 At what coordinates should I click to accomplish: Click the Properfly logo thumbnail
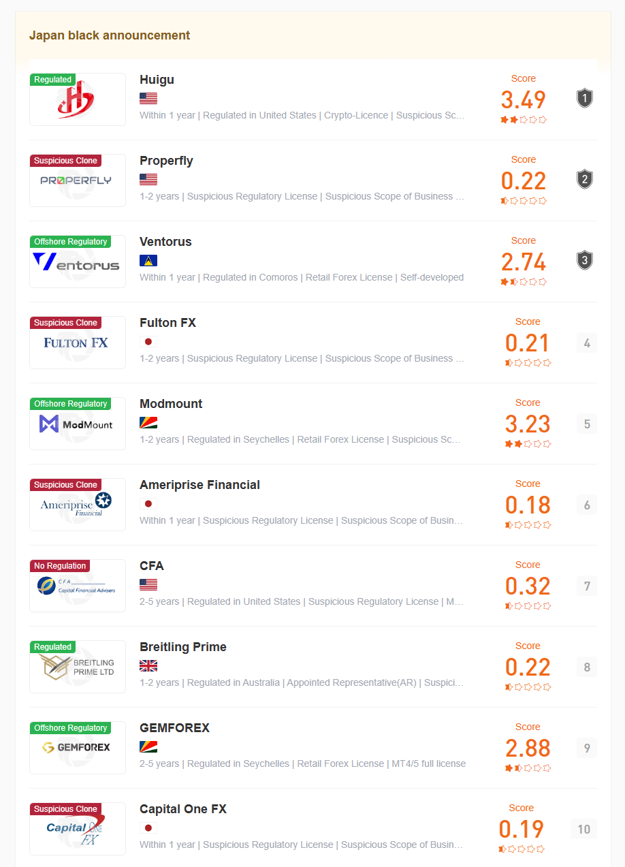[78, 180]
